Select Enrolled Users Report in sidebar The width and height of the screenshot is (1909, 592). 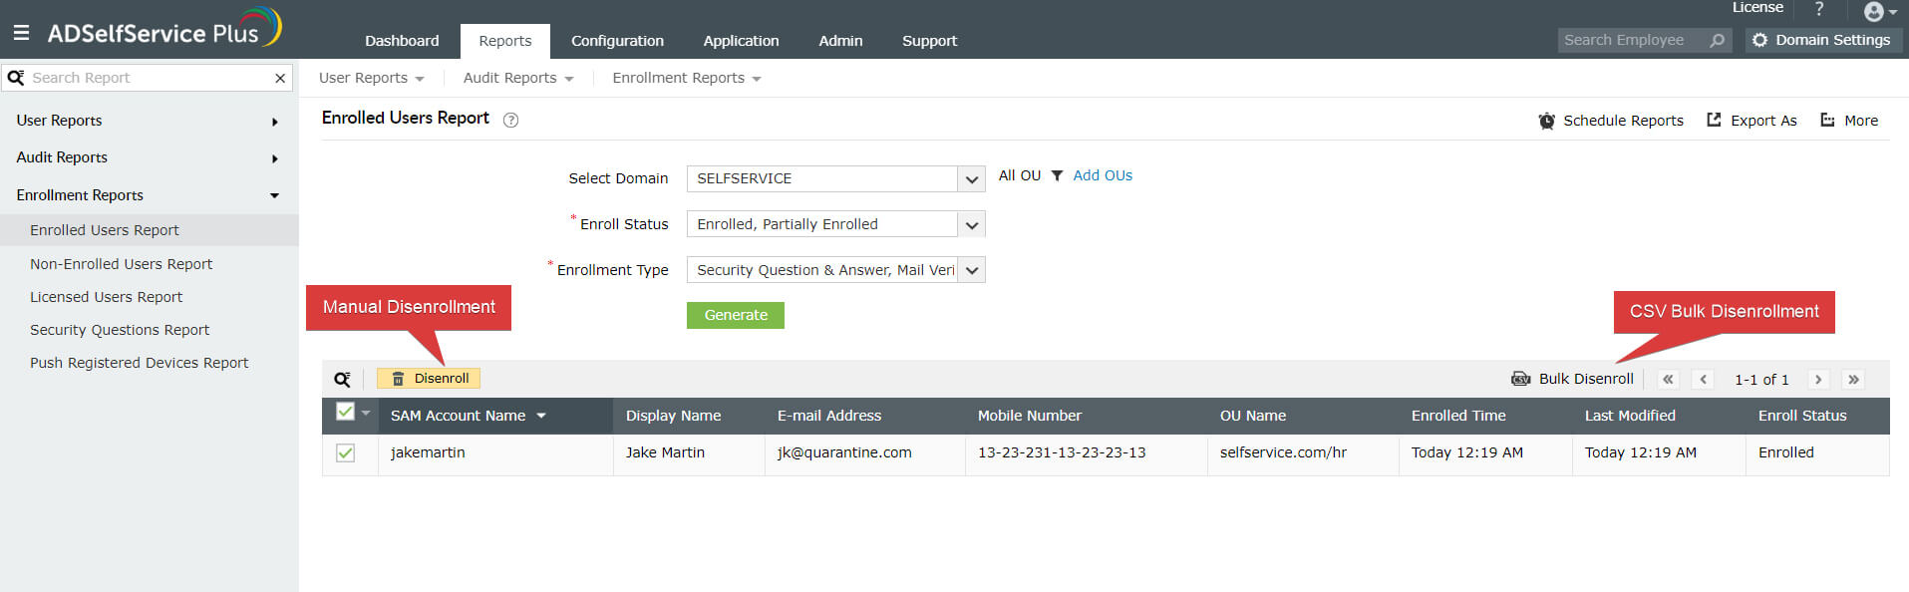tap(150, 230)
